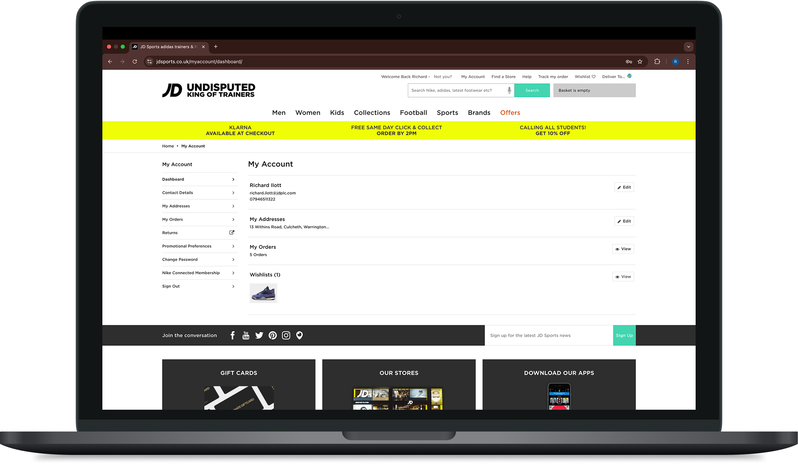Expand Change Password sidebar chevron
798x464 pixels.
[233, 260]
